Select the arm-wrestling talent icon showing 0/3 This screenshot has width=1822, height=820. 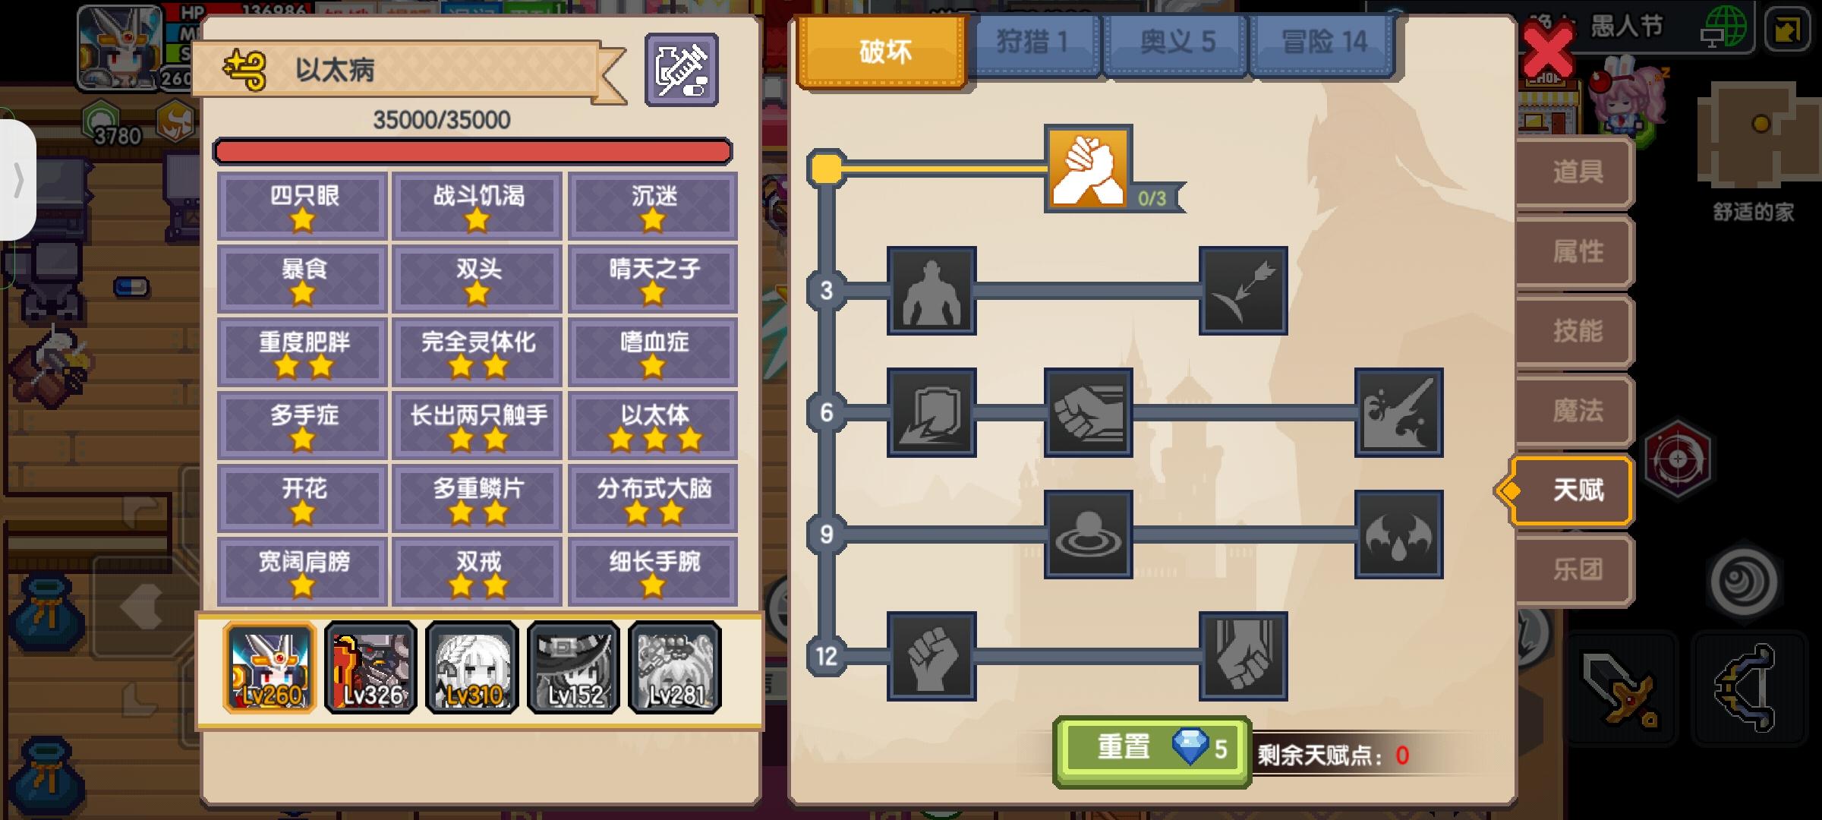[1088, 169]
